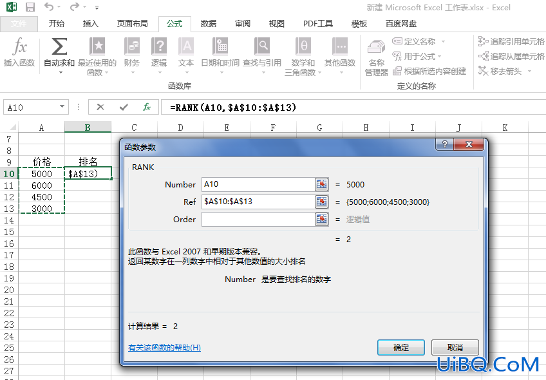Select column B header
The width and height of the screenshot is (546, 380).
coord(88,128)
